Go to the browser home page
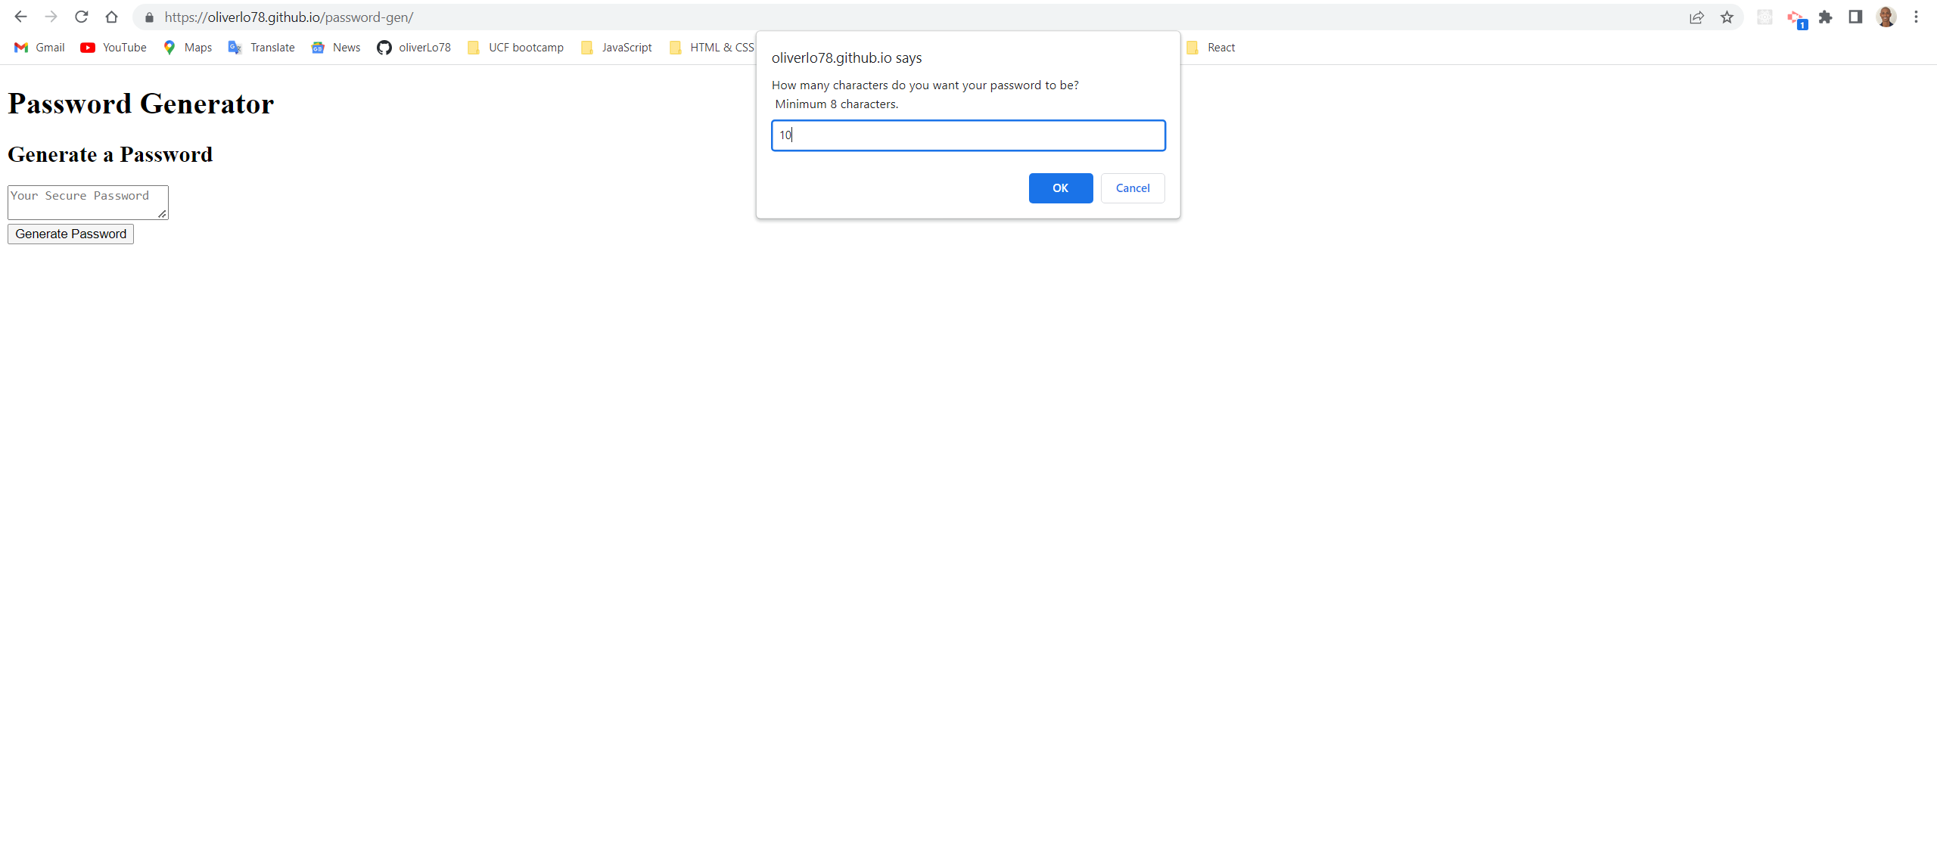 pos(111,17)
